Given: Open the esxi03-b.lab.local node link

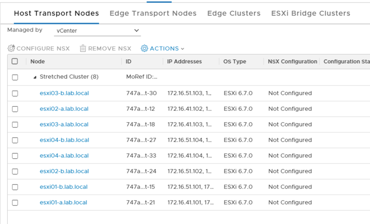Looking at the screenshot, I should (64, 93).
